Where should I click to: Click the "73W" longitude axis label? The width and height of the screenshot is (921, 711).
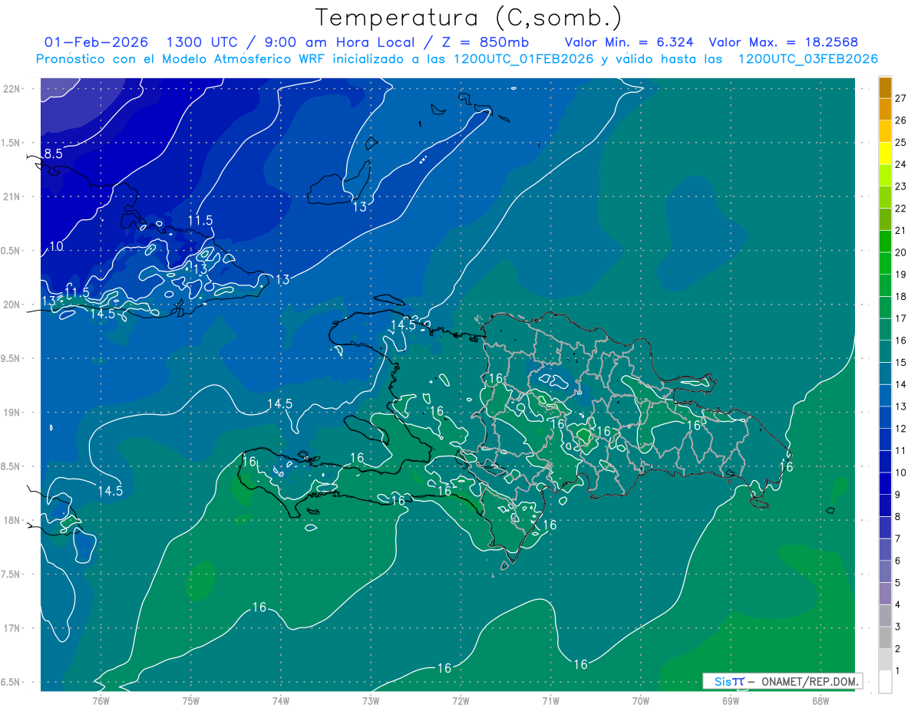(x=371, y=699)
